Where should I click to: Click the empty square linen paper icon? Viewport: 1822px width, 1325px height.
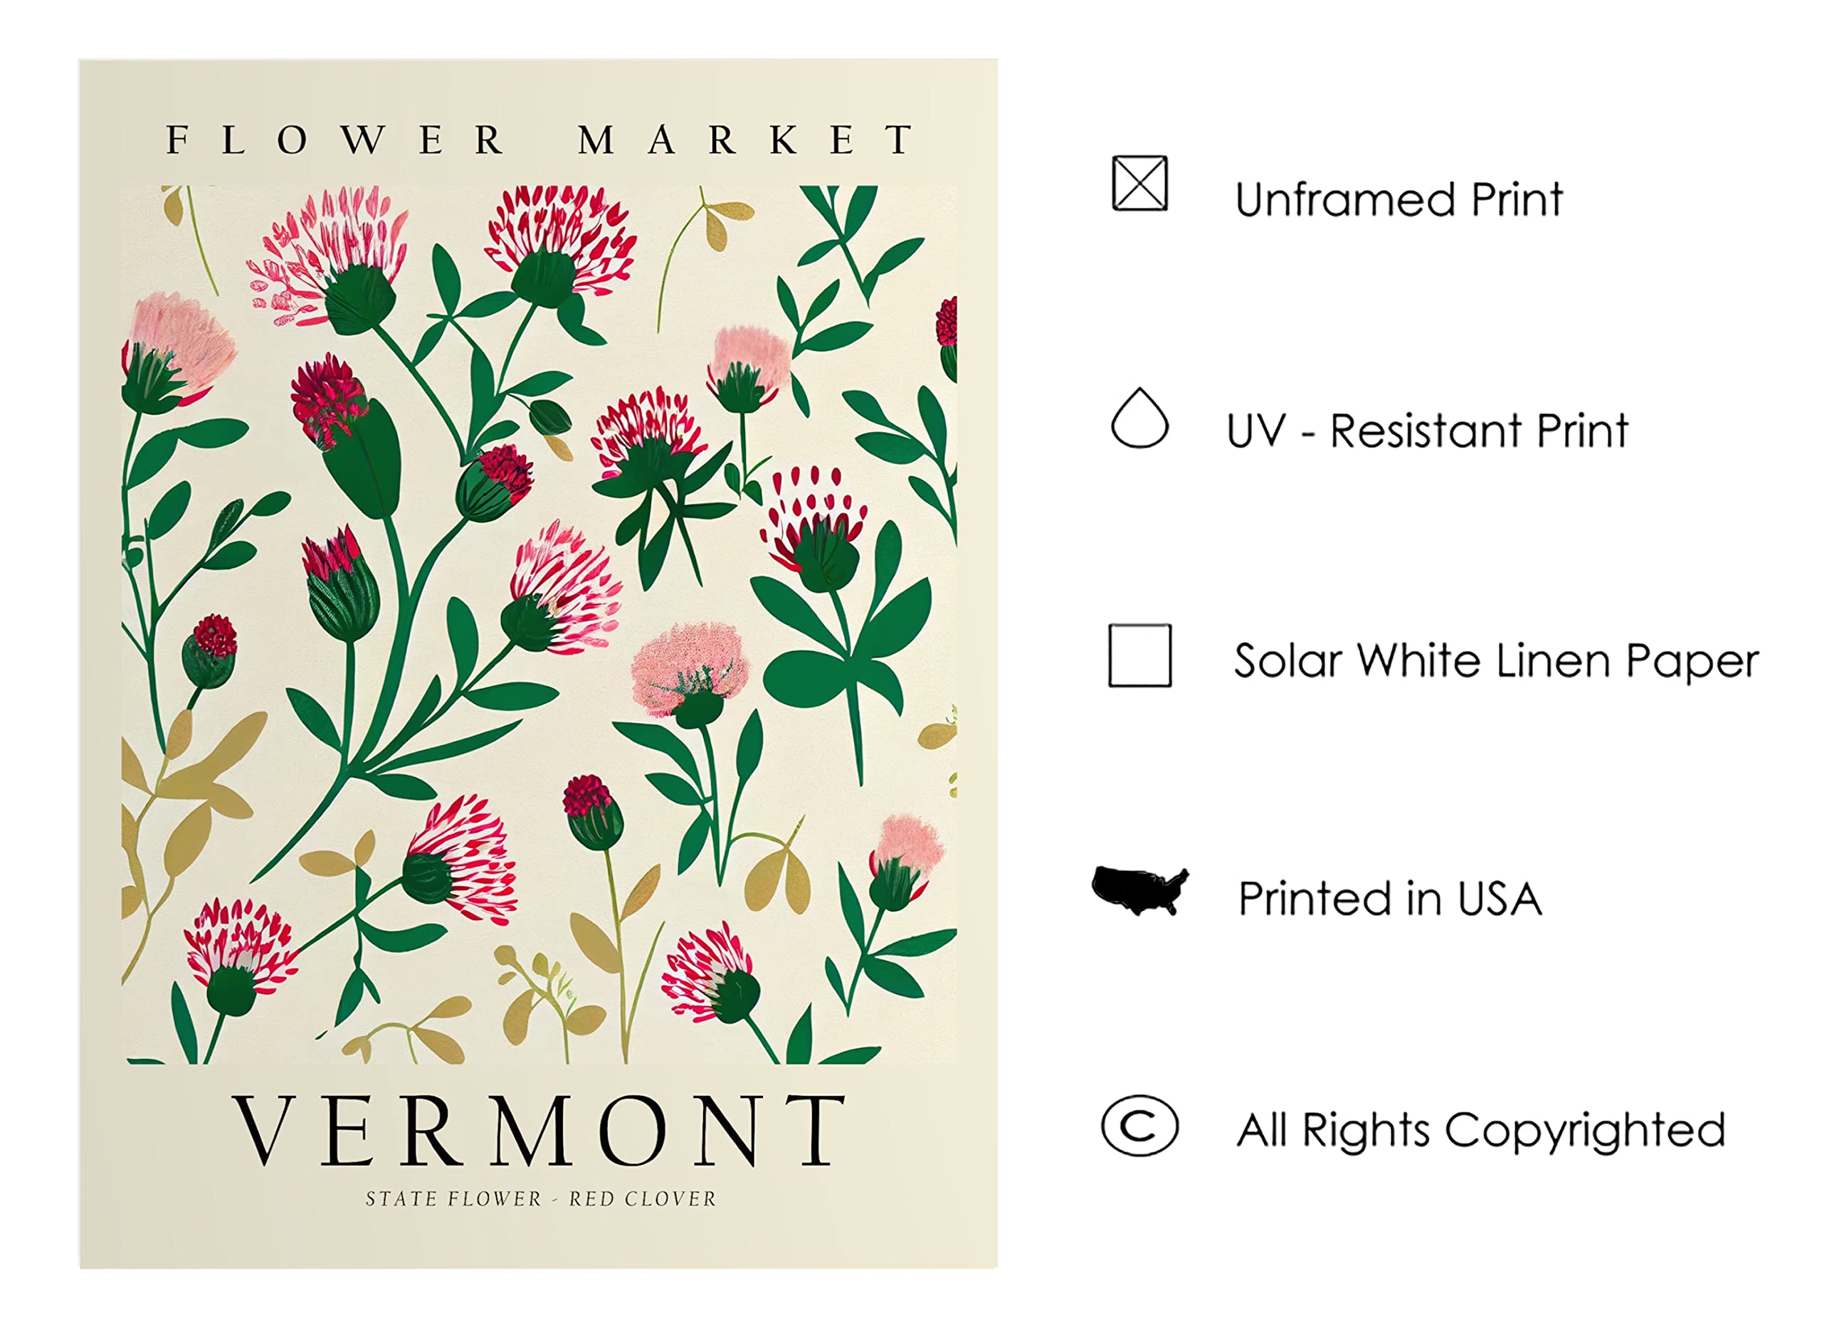tap(1139, 655)
